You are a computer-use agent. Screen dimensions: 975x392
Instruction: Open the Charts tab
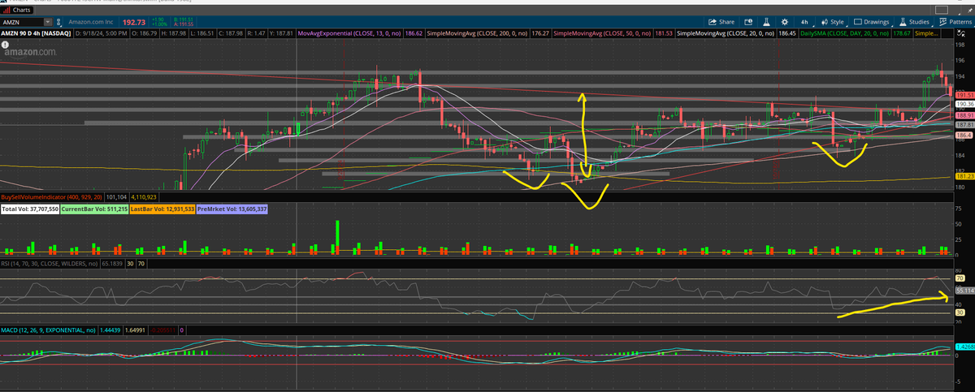point(18,10)
